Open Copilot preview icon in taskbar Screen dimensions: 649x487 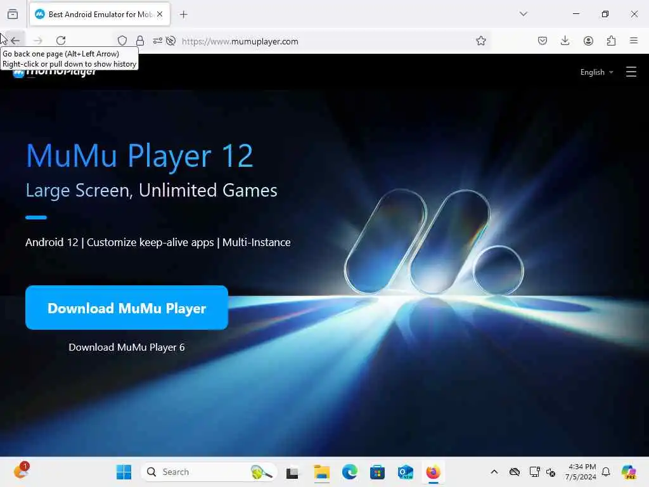(629, 472)
